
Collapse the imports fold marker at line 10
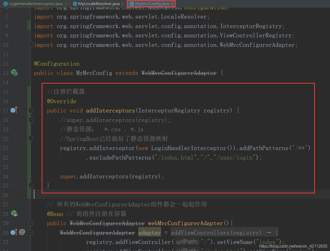31,44
